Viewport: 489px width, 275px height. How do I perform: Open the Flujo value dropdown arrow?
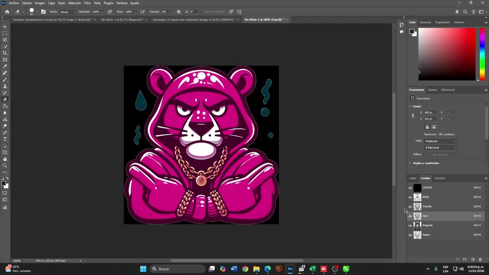click(x=135, y=12)
